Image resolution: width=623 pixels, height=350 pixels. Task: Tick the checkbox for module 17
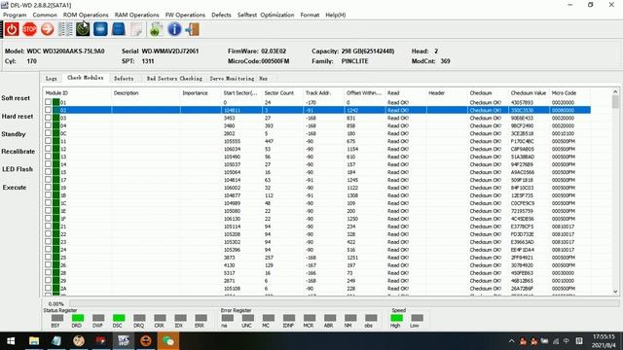click(x=48, y=179)
